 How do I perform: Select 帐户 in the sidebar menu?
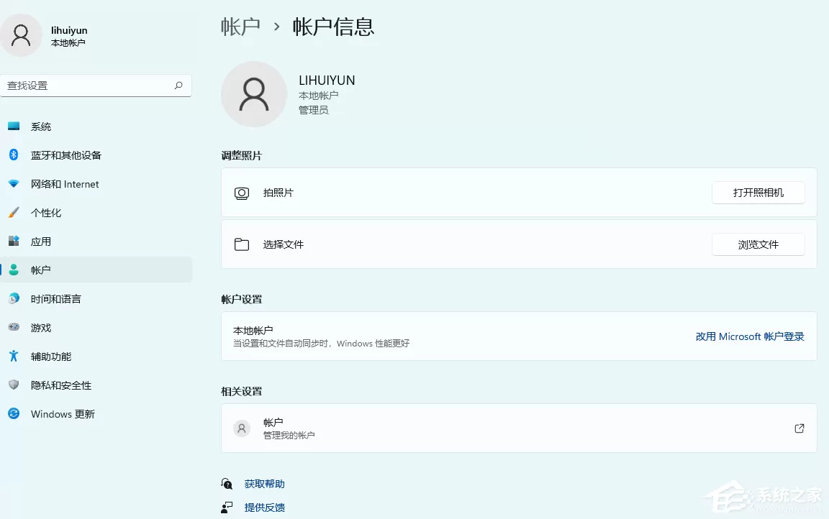click(x=96, y=270)
